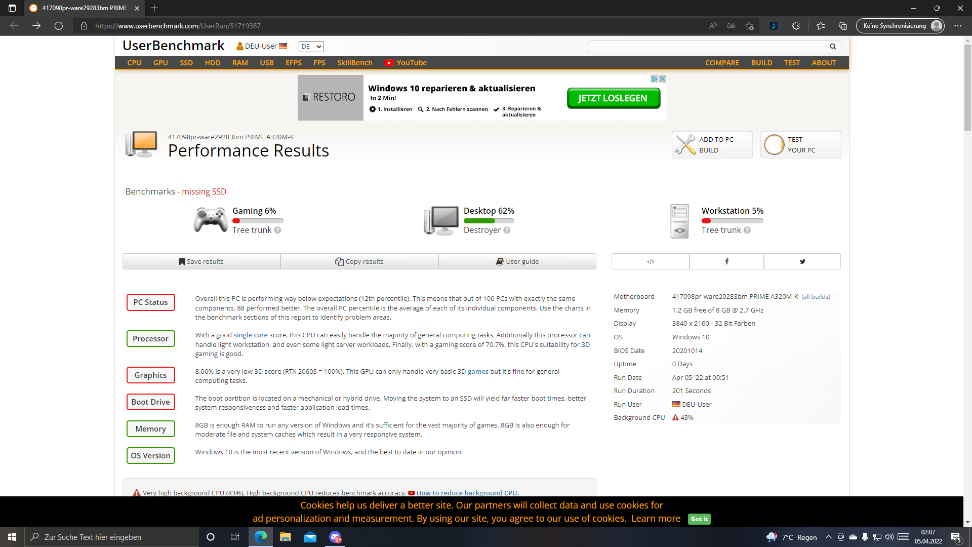Click the Got it cookie button
The width and height of the screenshot is (972, 547).
coord(699,519)
